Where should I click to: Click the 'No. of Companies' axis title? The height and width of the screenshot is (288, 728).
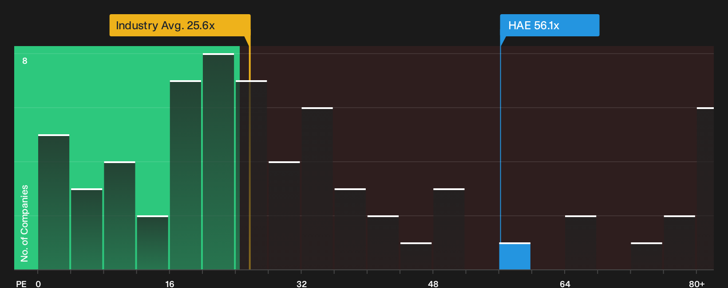tap(24, 223)
